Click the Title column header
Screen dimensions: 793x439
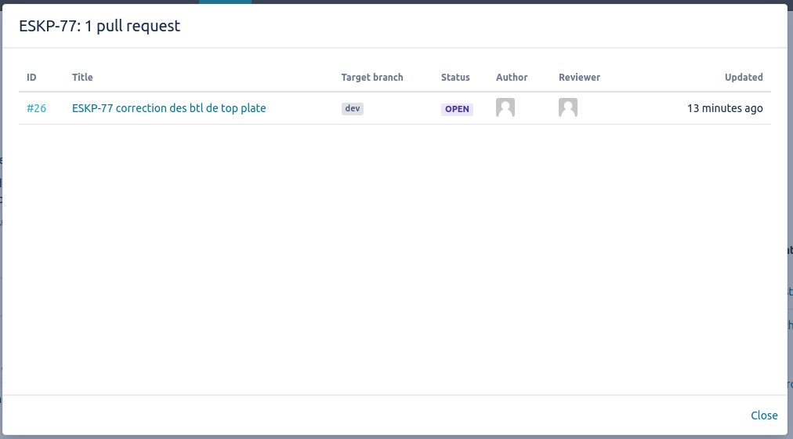(x=82, y=78)
